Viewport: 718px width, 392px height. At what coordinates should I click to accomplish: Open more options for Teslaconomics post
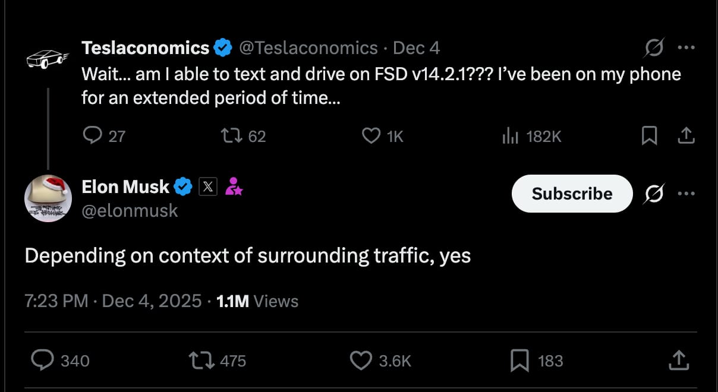click(686, 48)
